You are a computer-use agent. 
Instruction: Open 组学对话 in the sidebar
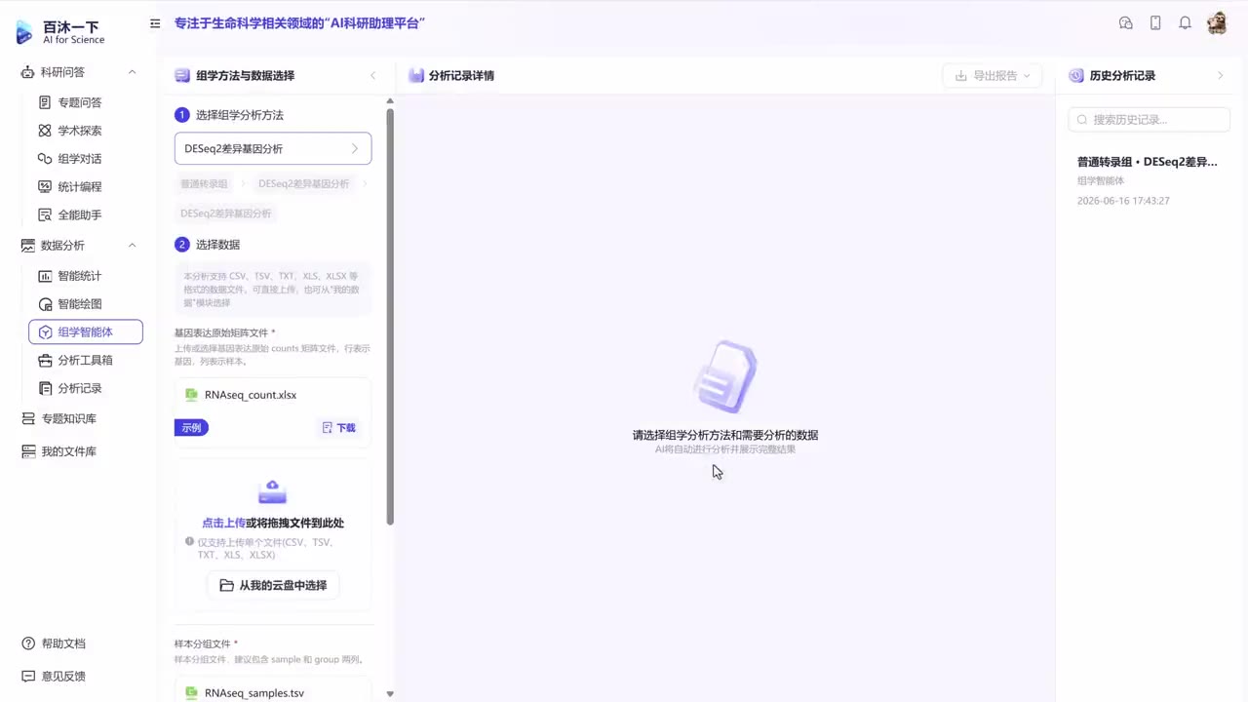(80, 159)
